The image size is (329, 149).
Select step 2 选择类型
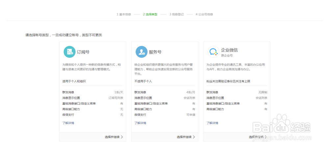coord(150,14)
